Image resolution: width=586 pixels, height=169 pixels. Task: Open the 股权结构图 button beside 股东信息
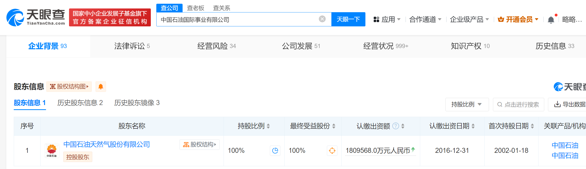tap(69, 87)
